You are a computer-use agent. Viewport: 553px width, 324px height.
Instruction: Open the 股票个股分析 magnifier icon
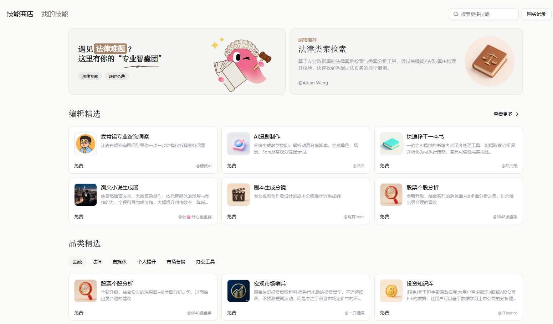tap(391, 195)
